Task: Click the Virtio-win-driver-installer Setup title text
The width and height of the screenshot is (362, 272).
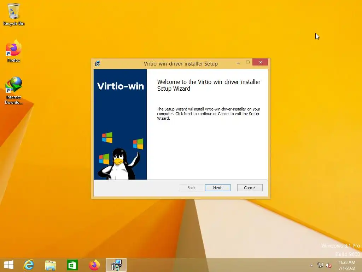Action: tap(181, 64)
